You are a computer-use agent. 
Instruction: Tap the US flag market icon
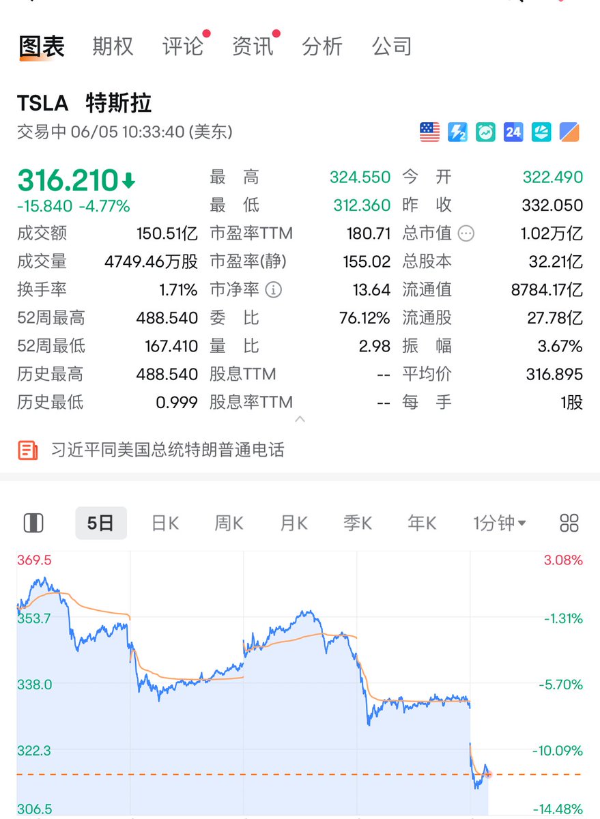pos(429,132)
